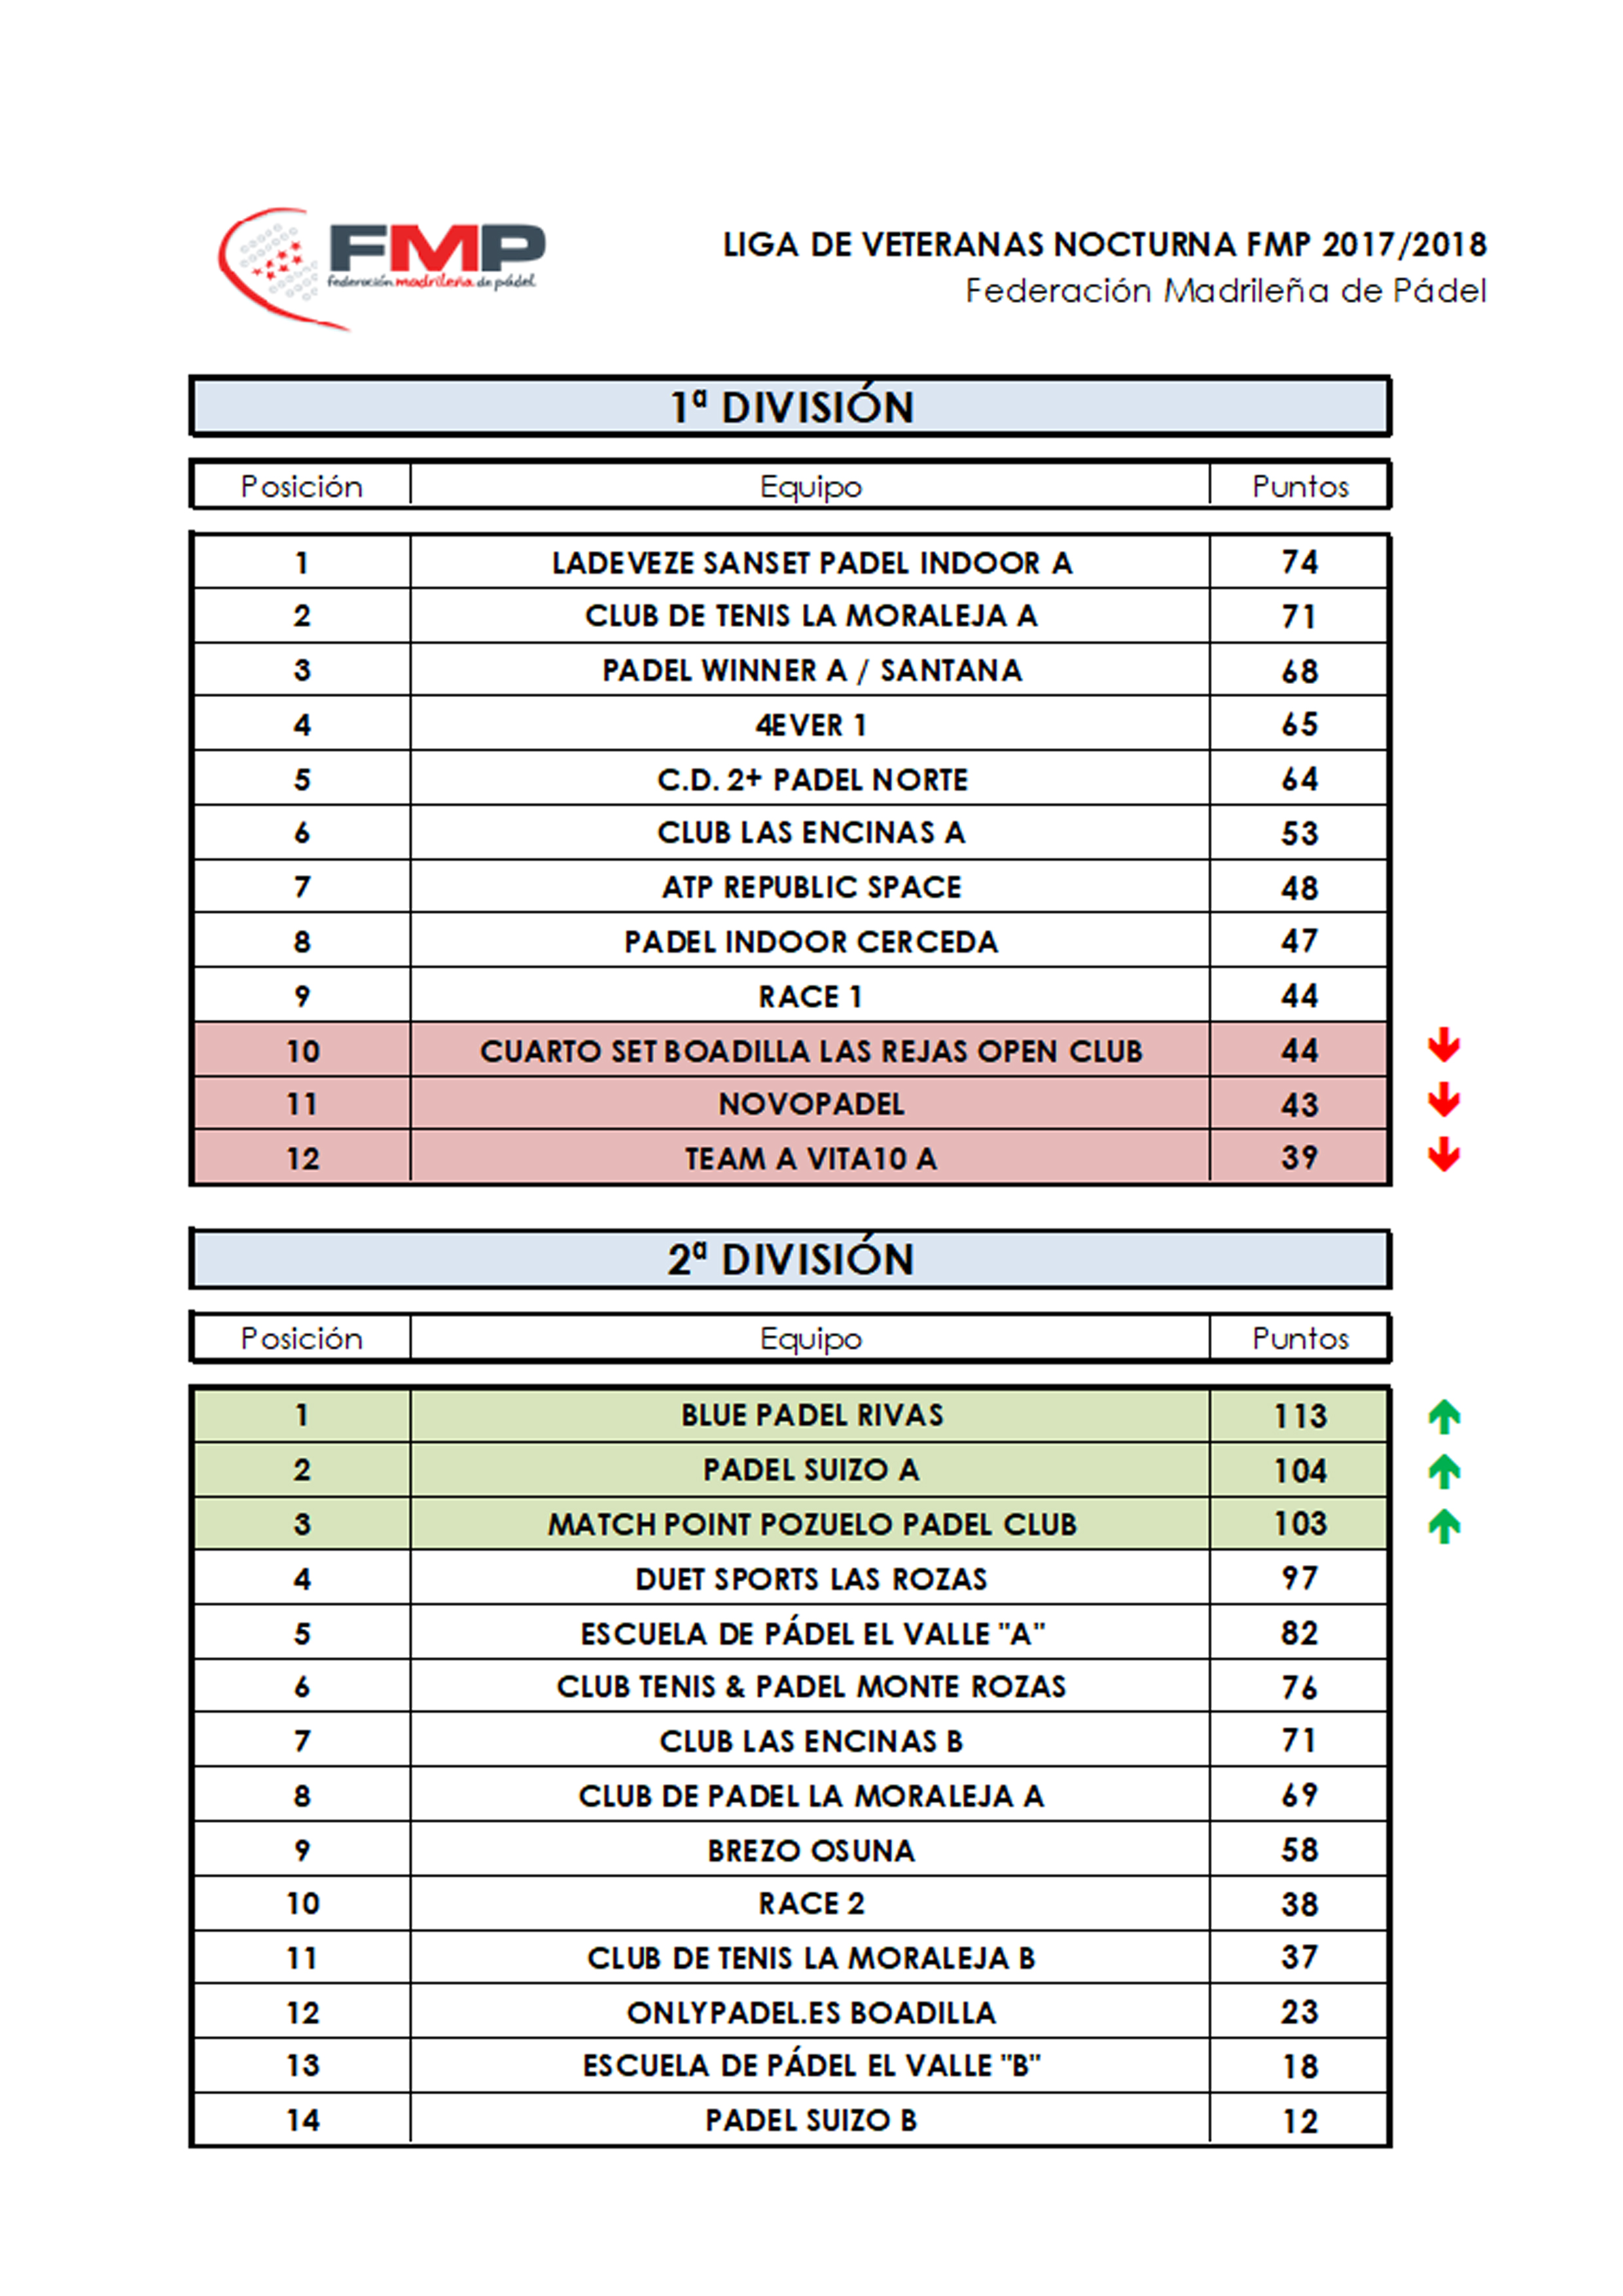Click red relegation arrow next to Novopadel
The width and height of the screenshot is (1623, 2296).
click(1443, 1100)
